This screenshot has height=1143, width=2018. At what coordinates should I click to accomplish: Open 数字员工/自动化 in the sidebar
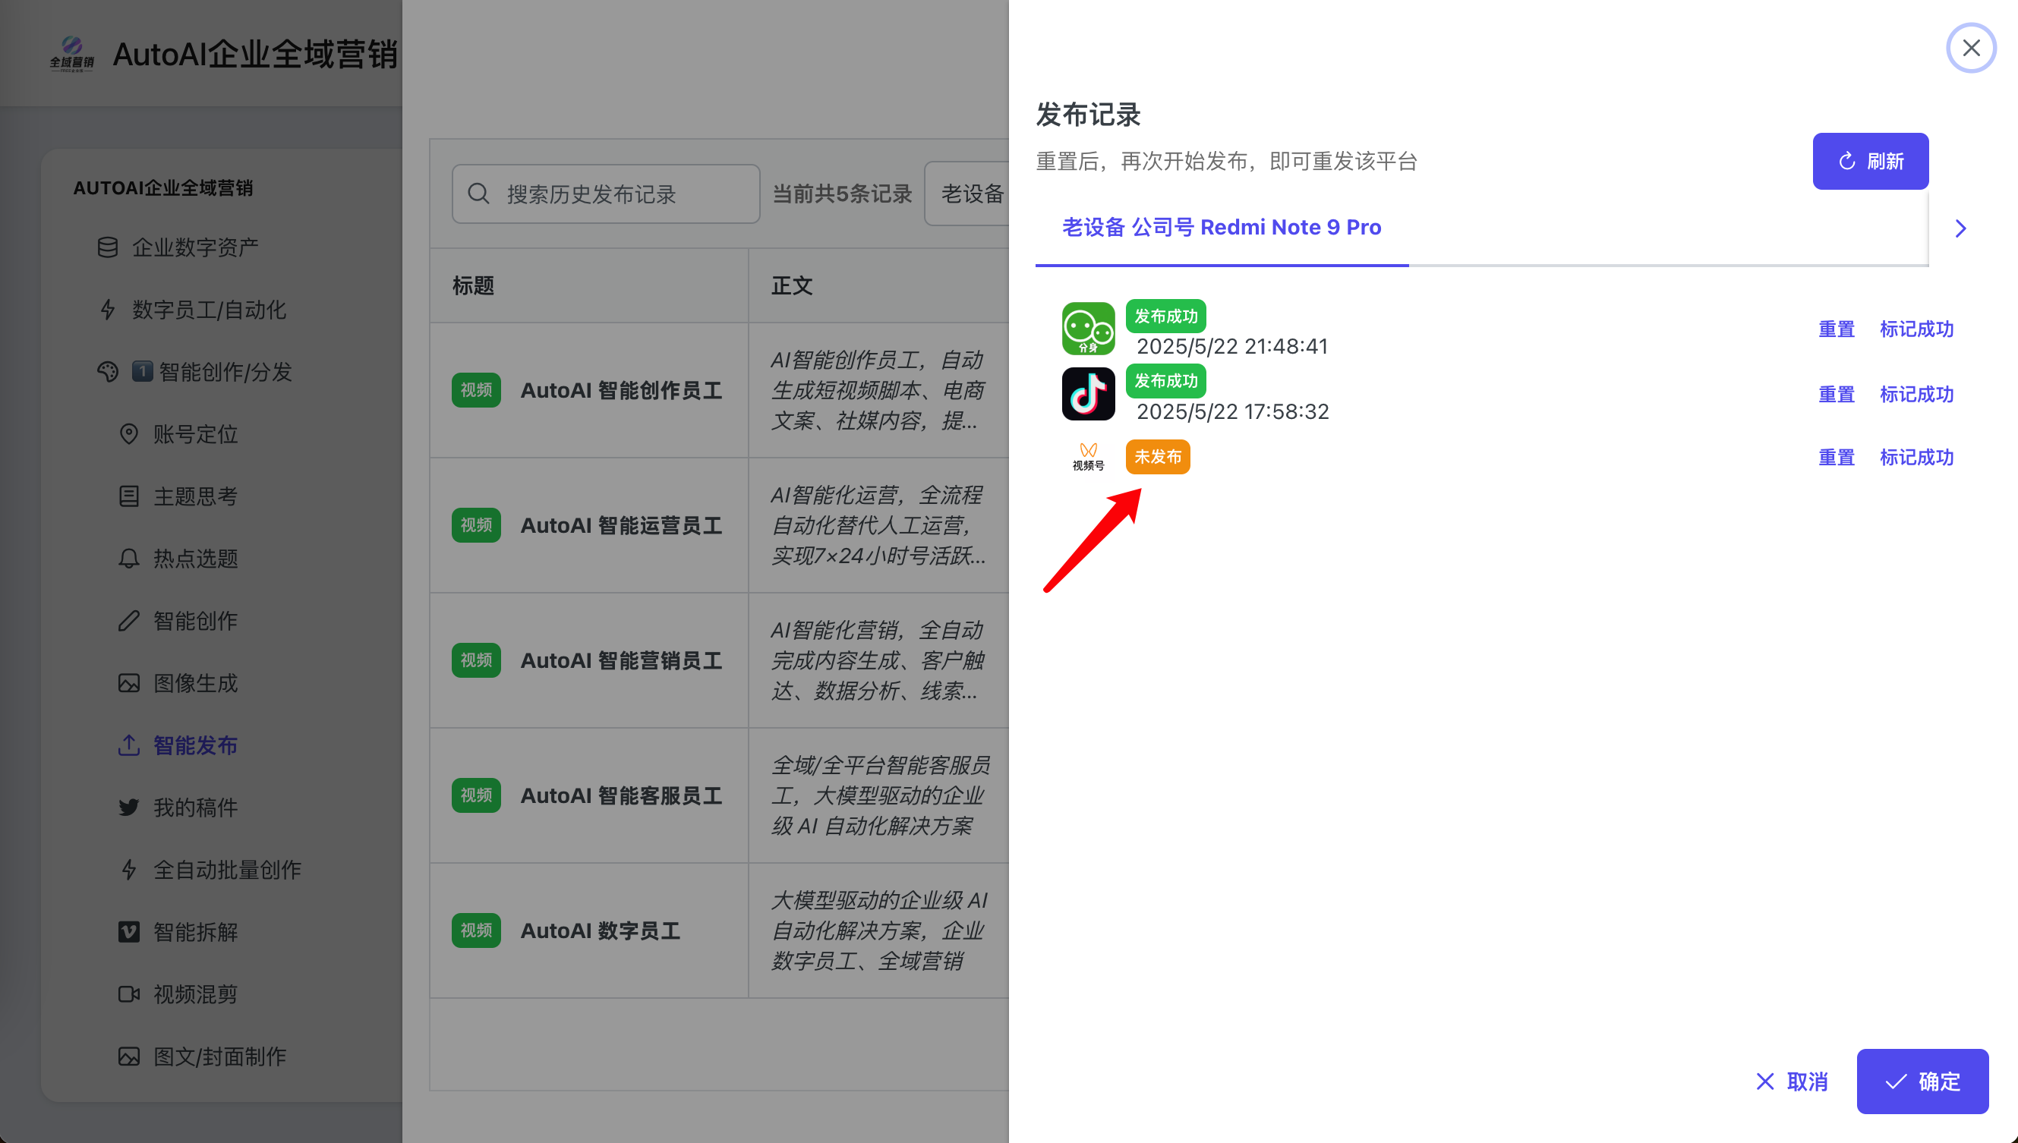[209, 310]
